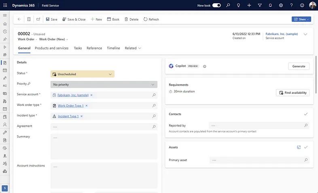Click the advanced filter funnel icon
Screen dimensions: 318x193
pyautogui.click(x=260, y=5)
